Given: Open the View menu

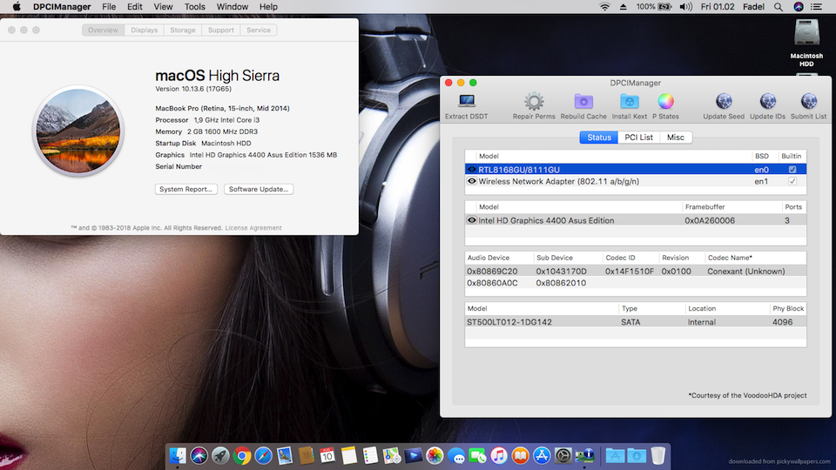Looking at the screenshot, I should pos(163,7).
